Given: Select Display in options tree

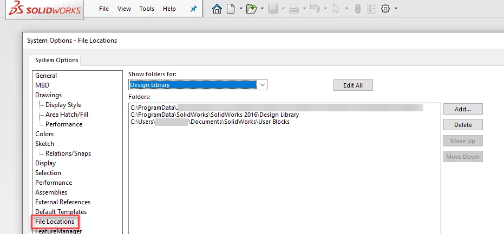Looking at the screenshot, I should (45, 163).
